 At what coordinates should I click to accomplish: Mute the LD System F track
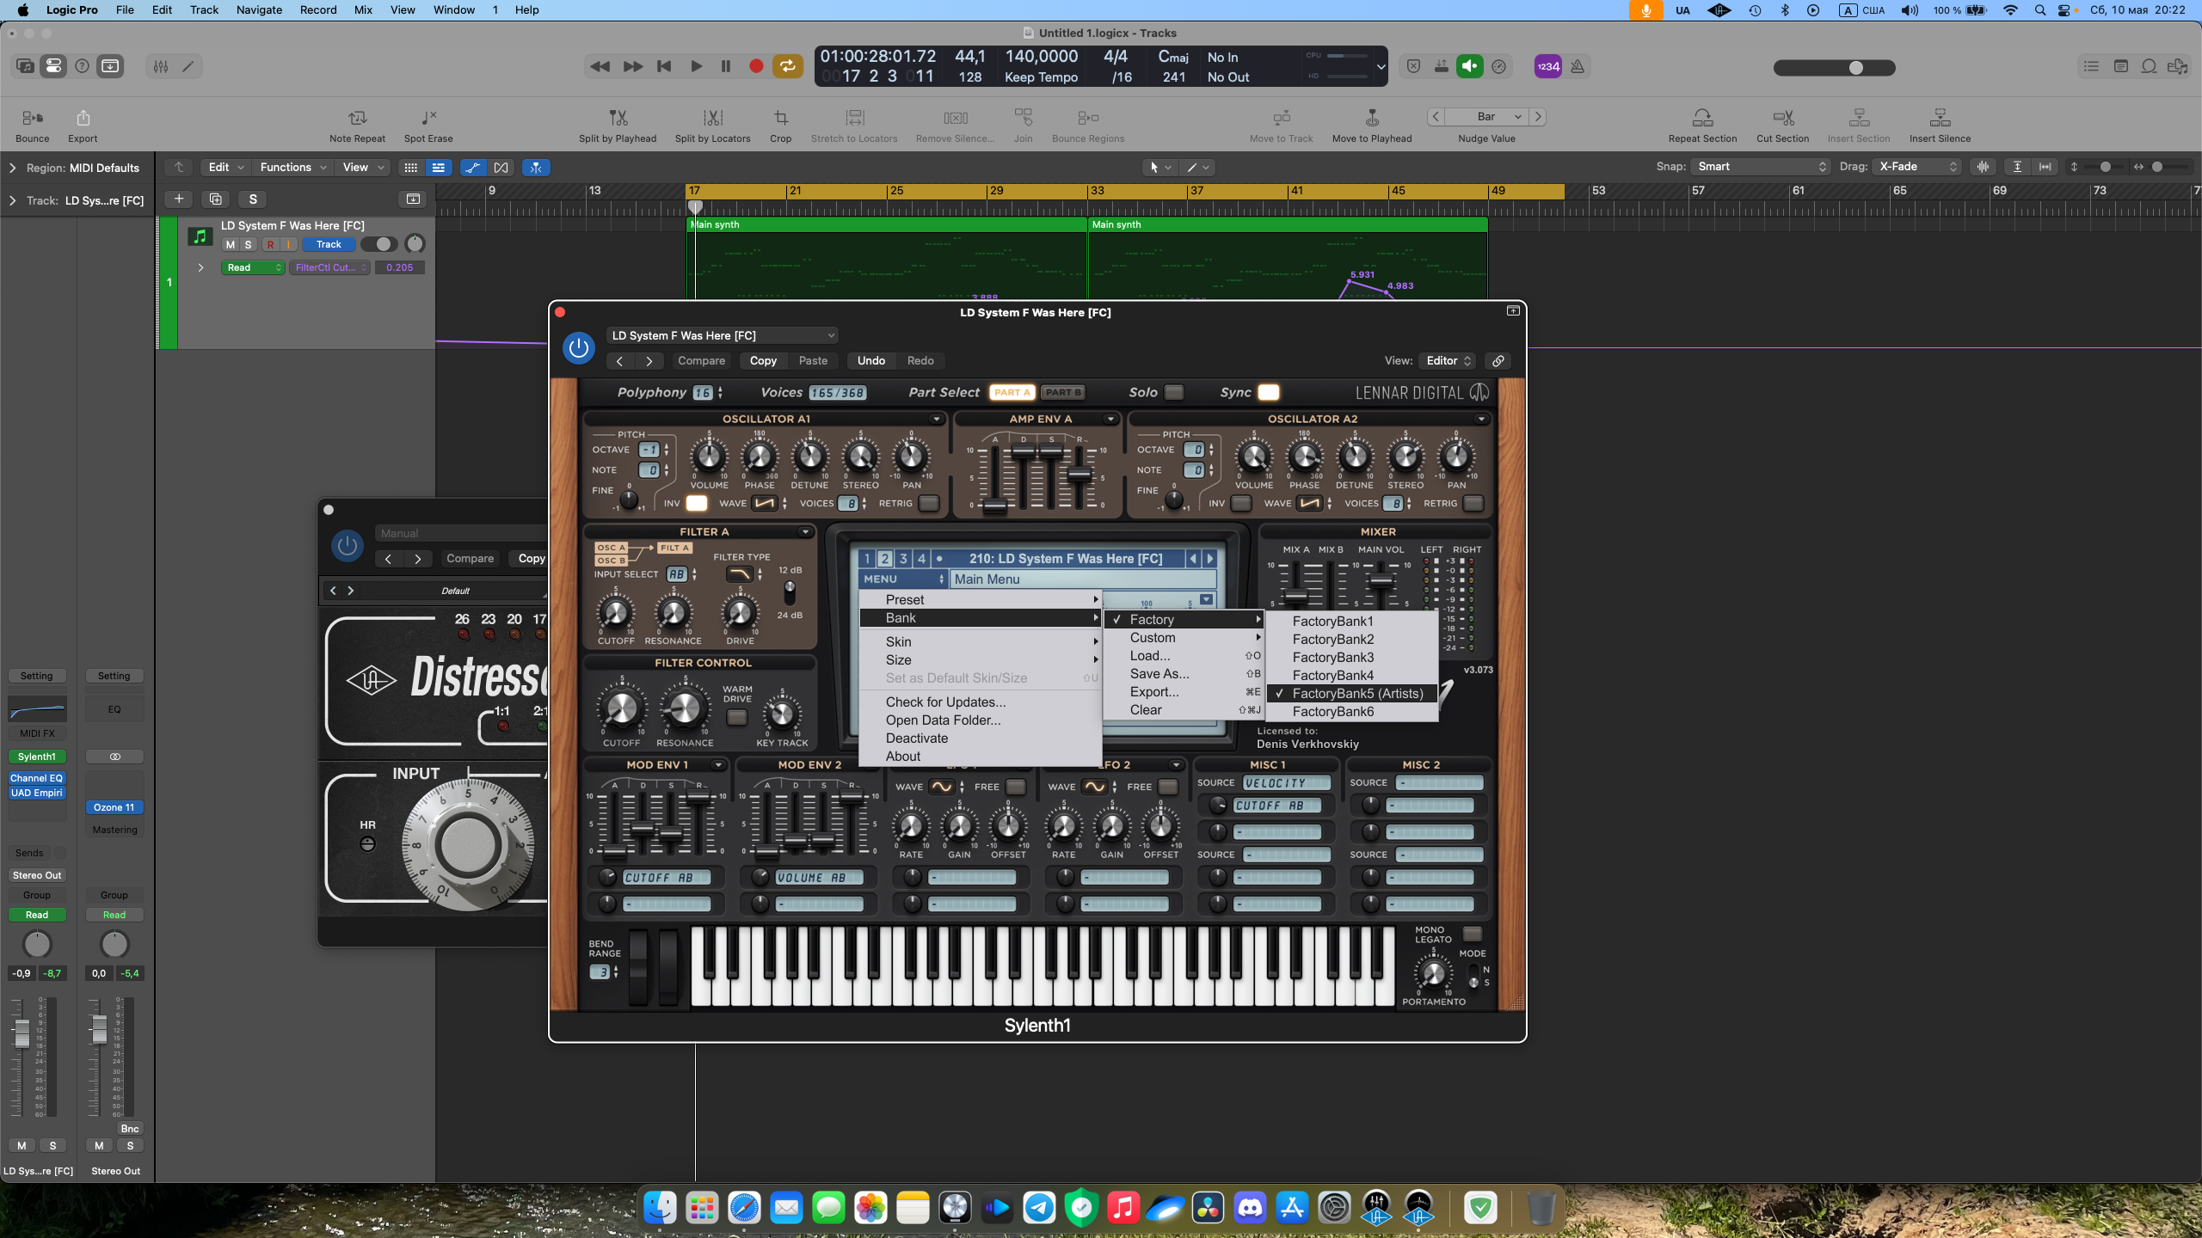tap(230, 244)
